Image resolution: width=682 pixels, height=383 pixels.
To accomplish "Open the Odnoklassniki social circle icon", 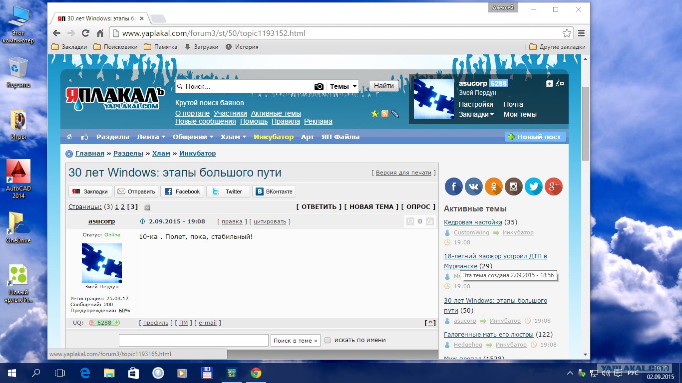I will click(494, 187).
